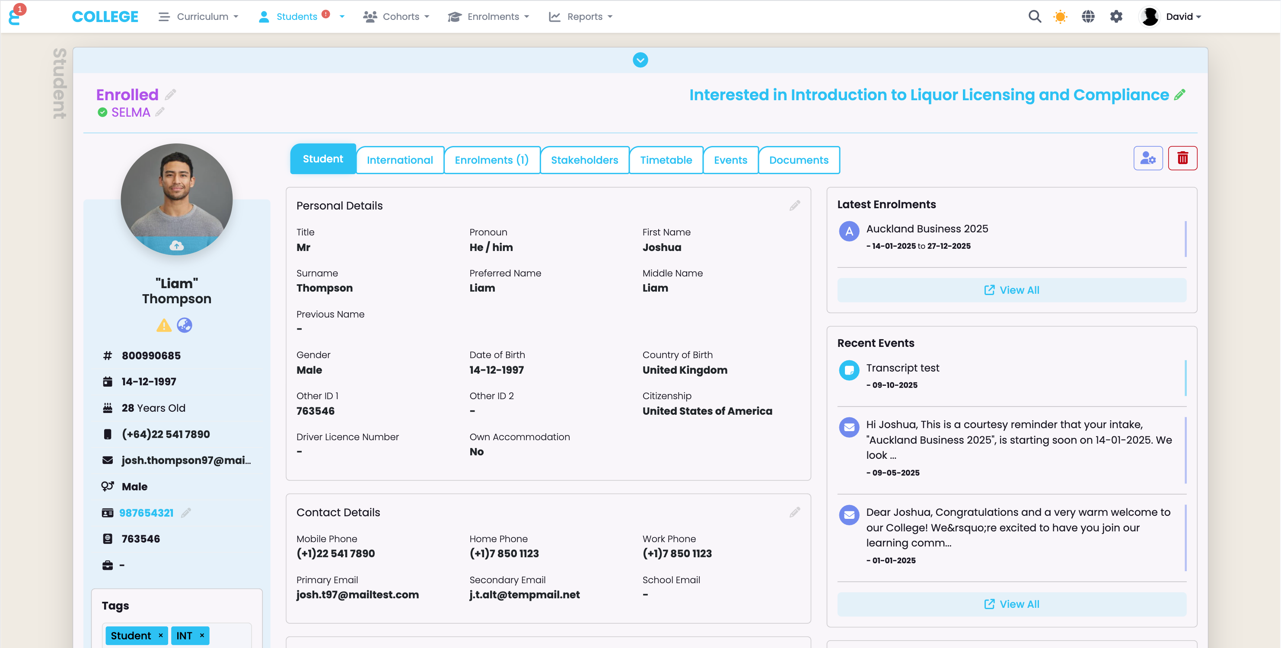1281x648 pixels.
Task: Edit Personal Details with pencil icon
Action: click(794, 206)
